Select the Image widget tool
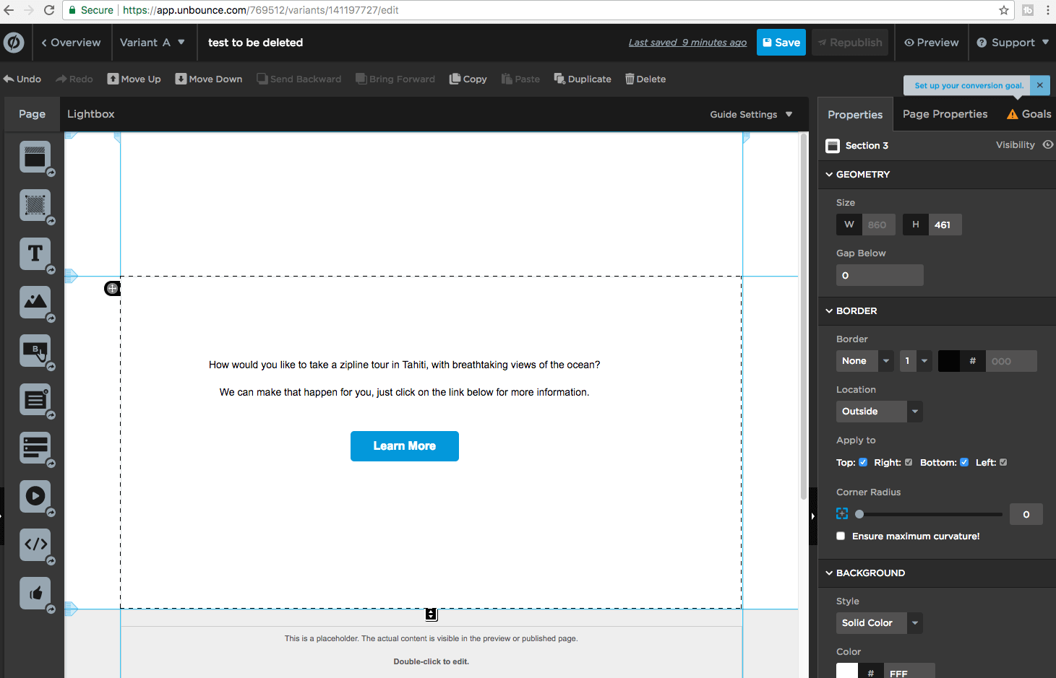 click(35, 302)
